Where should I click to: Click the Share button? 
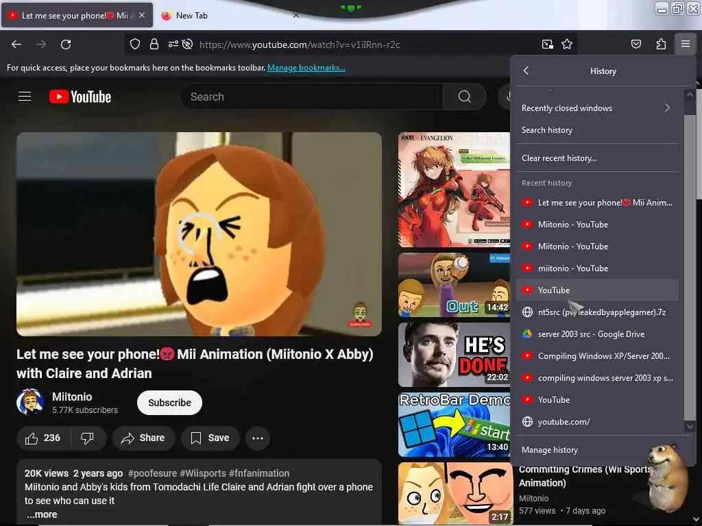coord(143,438)
